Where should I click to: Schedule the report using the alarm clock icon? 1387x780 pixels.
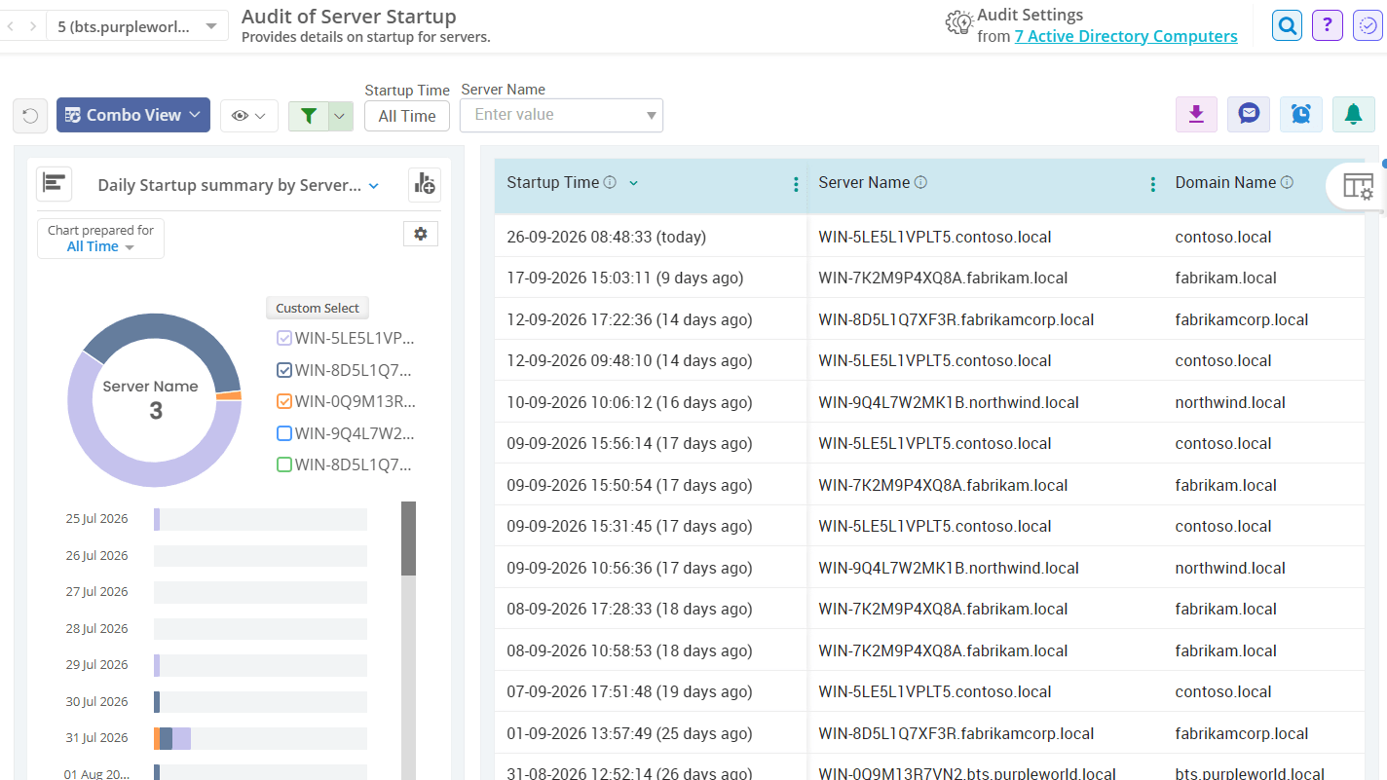(x=1301, y=115)
